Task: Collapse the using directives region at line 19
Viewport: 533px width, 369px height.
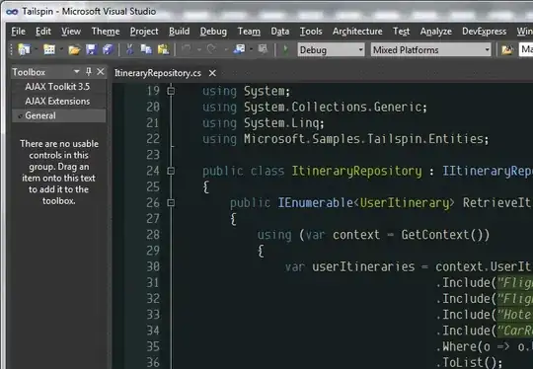Action: coord(171,91)
